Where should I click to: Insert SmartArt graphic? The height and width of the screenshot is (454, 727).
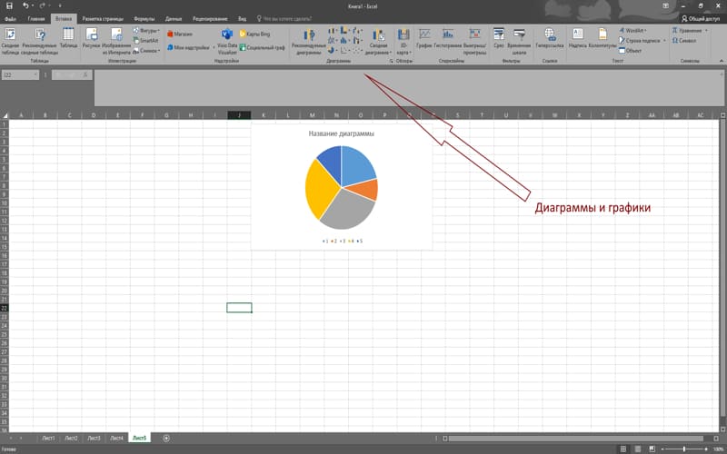(x=145, y=41)
